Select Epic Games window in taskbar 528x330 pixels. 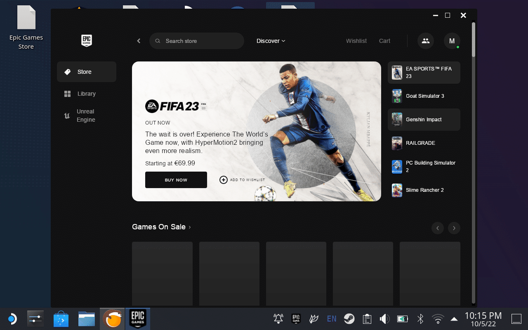click(x=138, y=319)
